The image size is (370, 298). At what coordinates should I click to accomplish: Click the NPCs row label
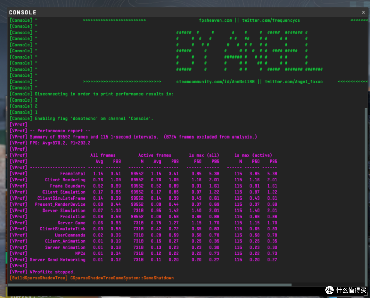80,254
